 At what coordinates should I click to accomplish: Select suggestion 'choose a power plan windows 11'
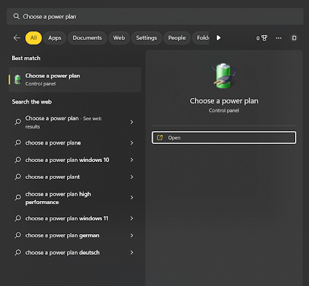75,218
